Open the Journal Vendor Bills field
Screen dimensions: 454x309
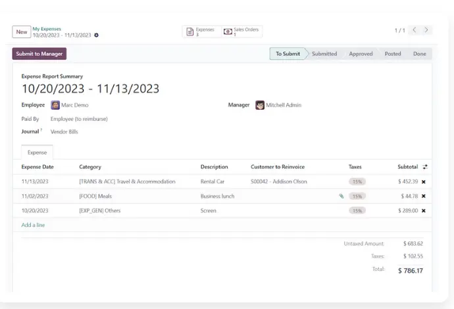[x=64, y=131]
